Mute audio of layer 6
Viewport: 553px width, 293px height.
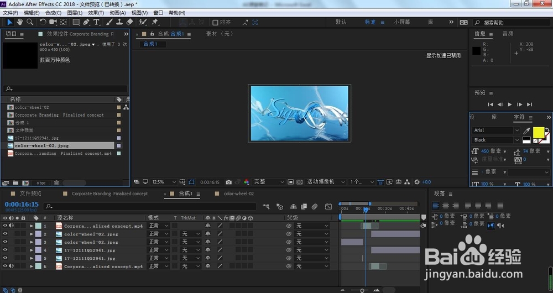(11, 266)
